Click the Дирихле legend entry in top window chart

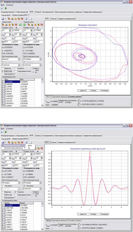coord(82,91)
